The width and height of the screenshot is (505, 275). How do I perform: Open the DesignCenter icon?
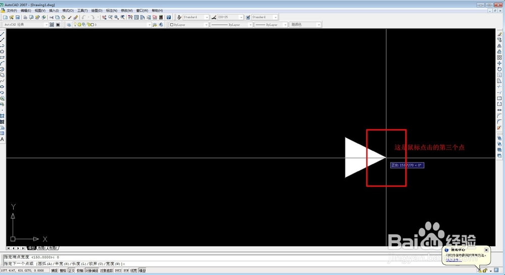point(136,17)
